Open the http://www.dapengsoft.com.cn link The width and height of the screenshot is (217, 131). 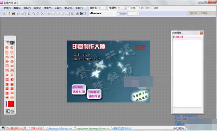coord(92,128)
